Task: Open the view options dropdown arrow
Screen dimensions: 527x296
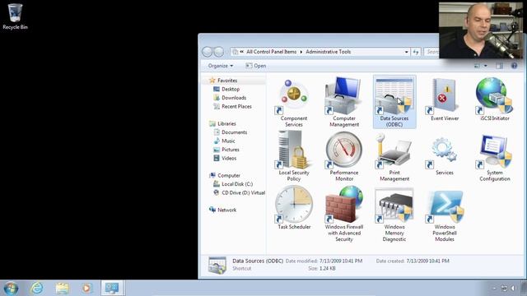Action: (485, 66)
